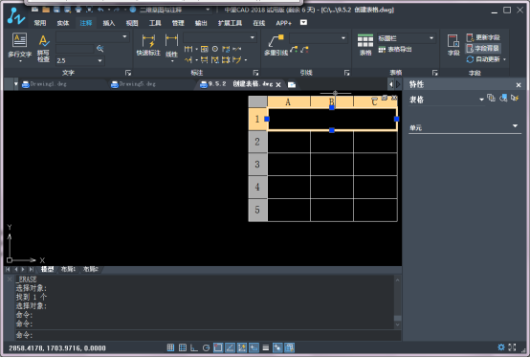
Task: Select the Linear dimension (线性) tool
Action: tap(171, 47)
